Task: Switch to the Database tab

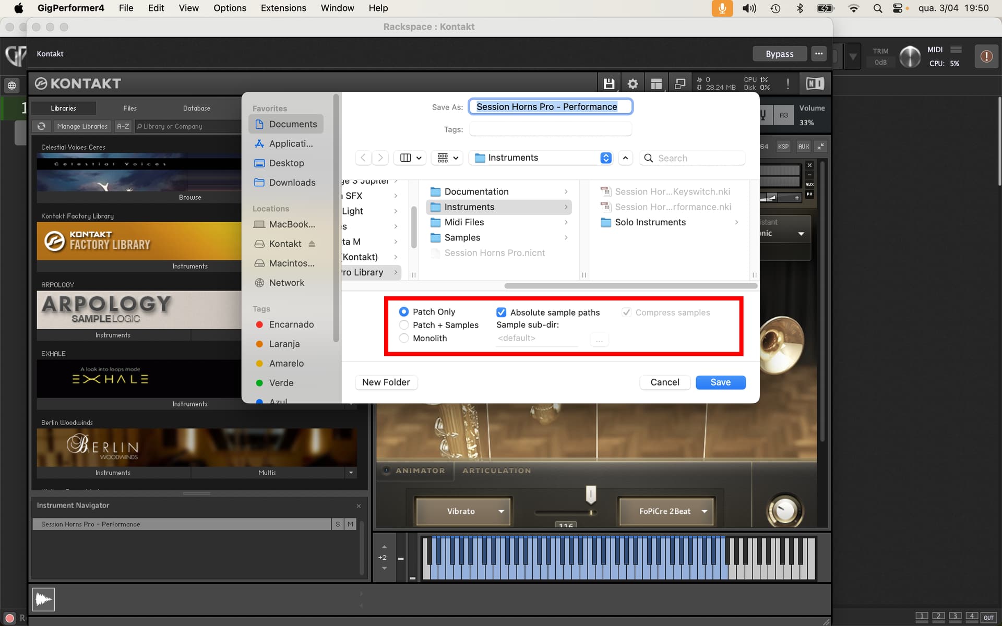Action: click(x=197, y=108)
